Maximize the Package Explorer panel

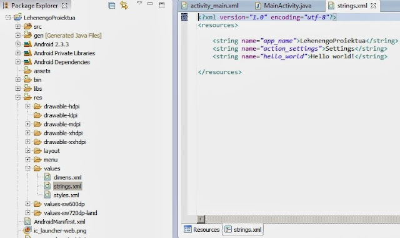pos(162,5)
